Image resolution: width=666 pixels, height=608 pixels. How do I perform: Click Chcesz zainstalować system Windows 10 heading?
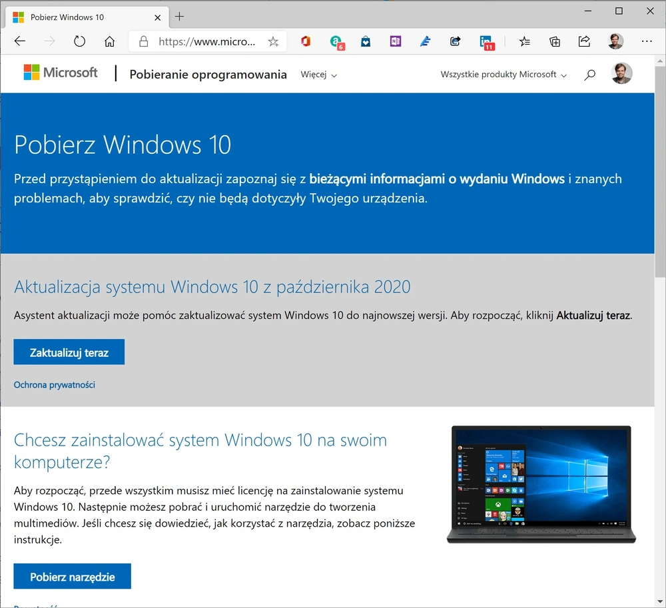tap(200, 450)
